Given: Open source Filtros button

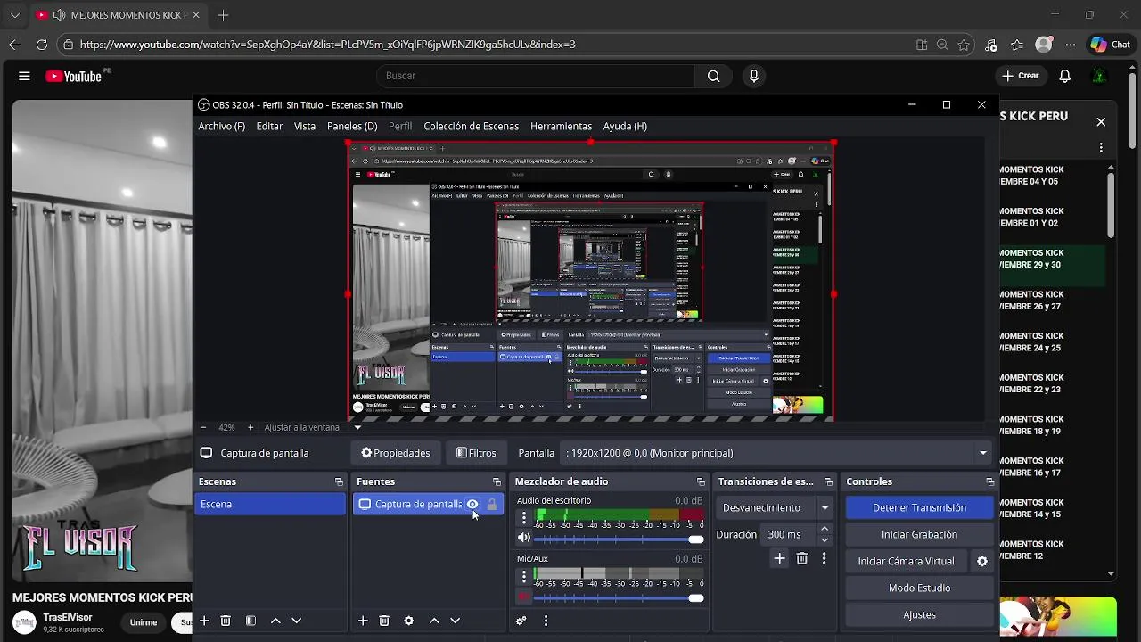Looking at the screenshot, I should (476, 453).
